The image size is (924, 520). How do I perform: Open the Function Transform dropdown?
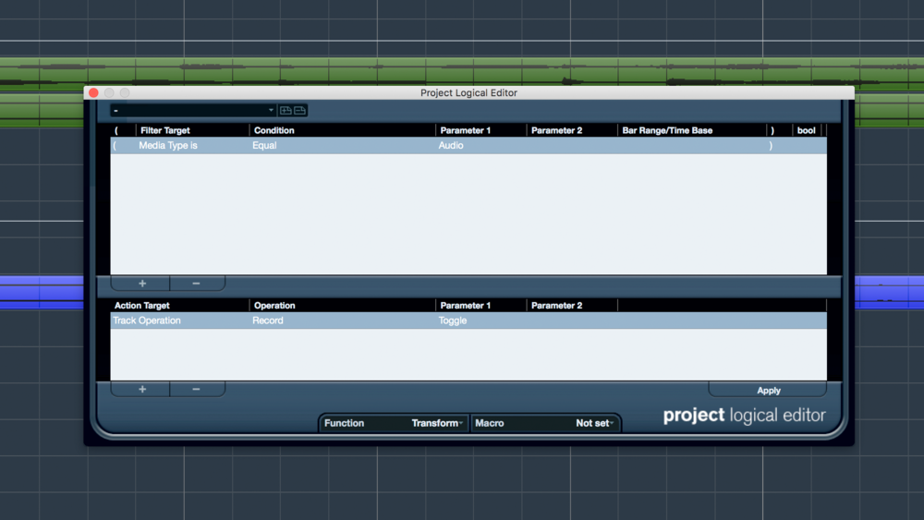pos(393,423)
